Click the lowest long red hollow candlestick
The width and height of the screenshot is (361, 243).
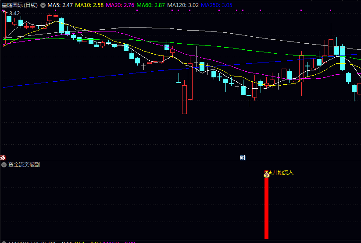pos(184,99)
